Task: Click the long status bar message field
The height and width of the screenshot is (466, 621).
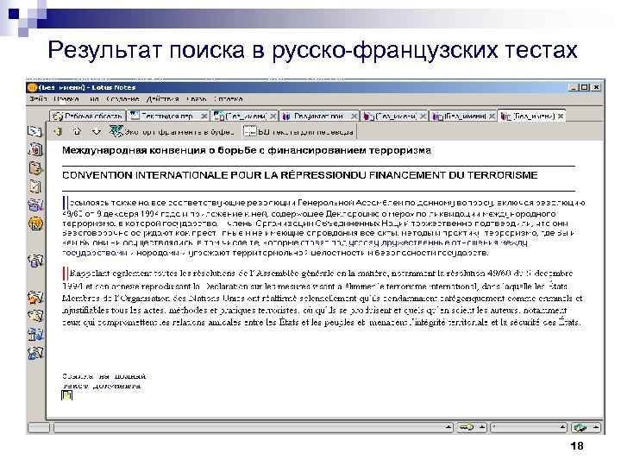Action: coord(253,427)
